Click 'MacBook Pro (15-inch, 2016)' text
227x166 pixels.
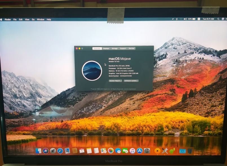[x=119, y=66]
